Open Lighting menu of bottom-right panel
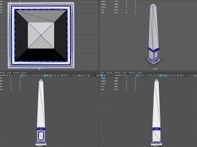The width and height of the screenshot is (197, 147). (117, 73)
